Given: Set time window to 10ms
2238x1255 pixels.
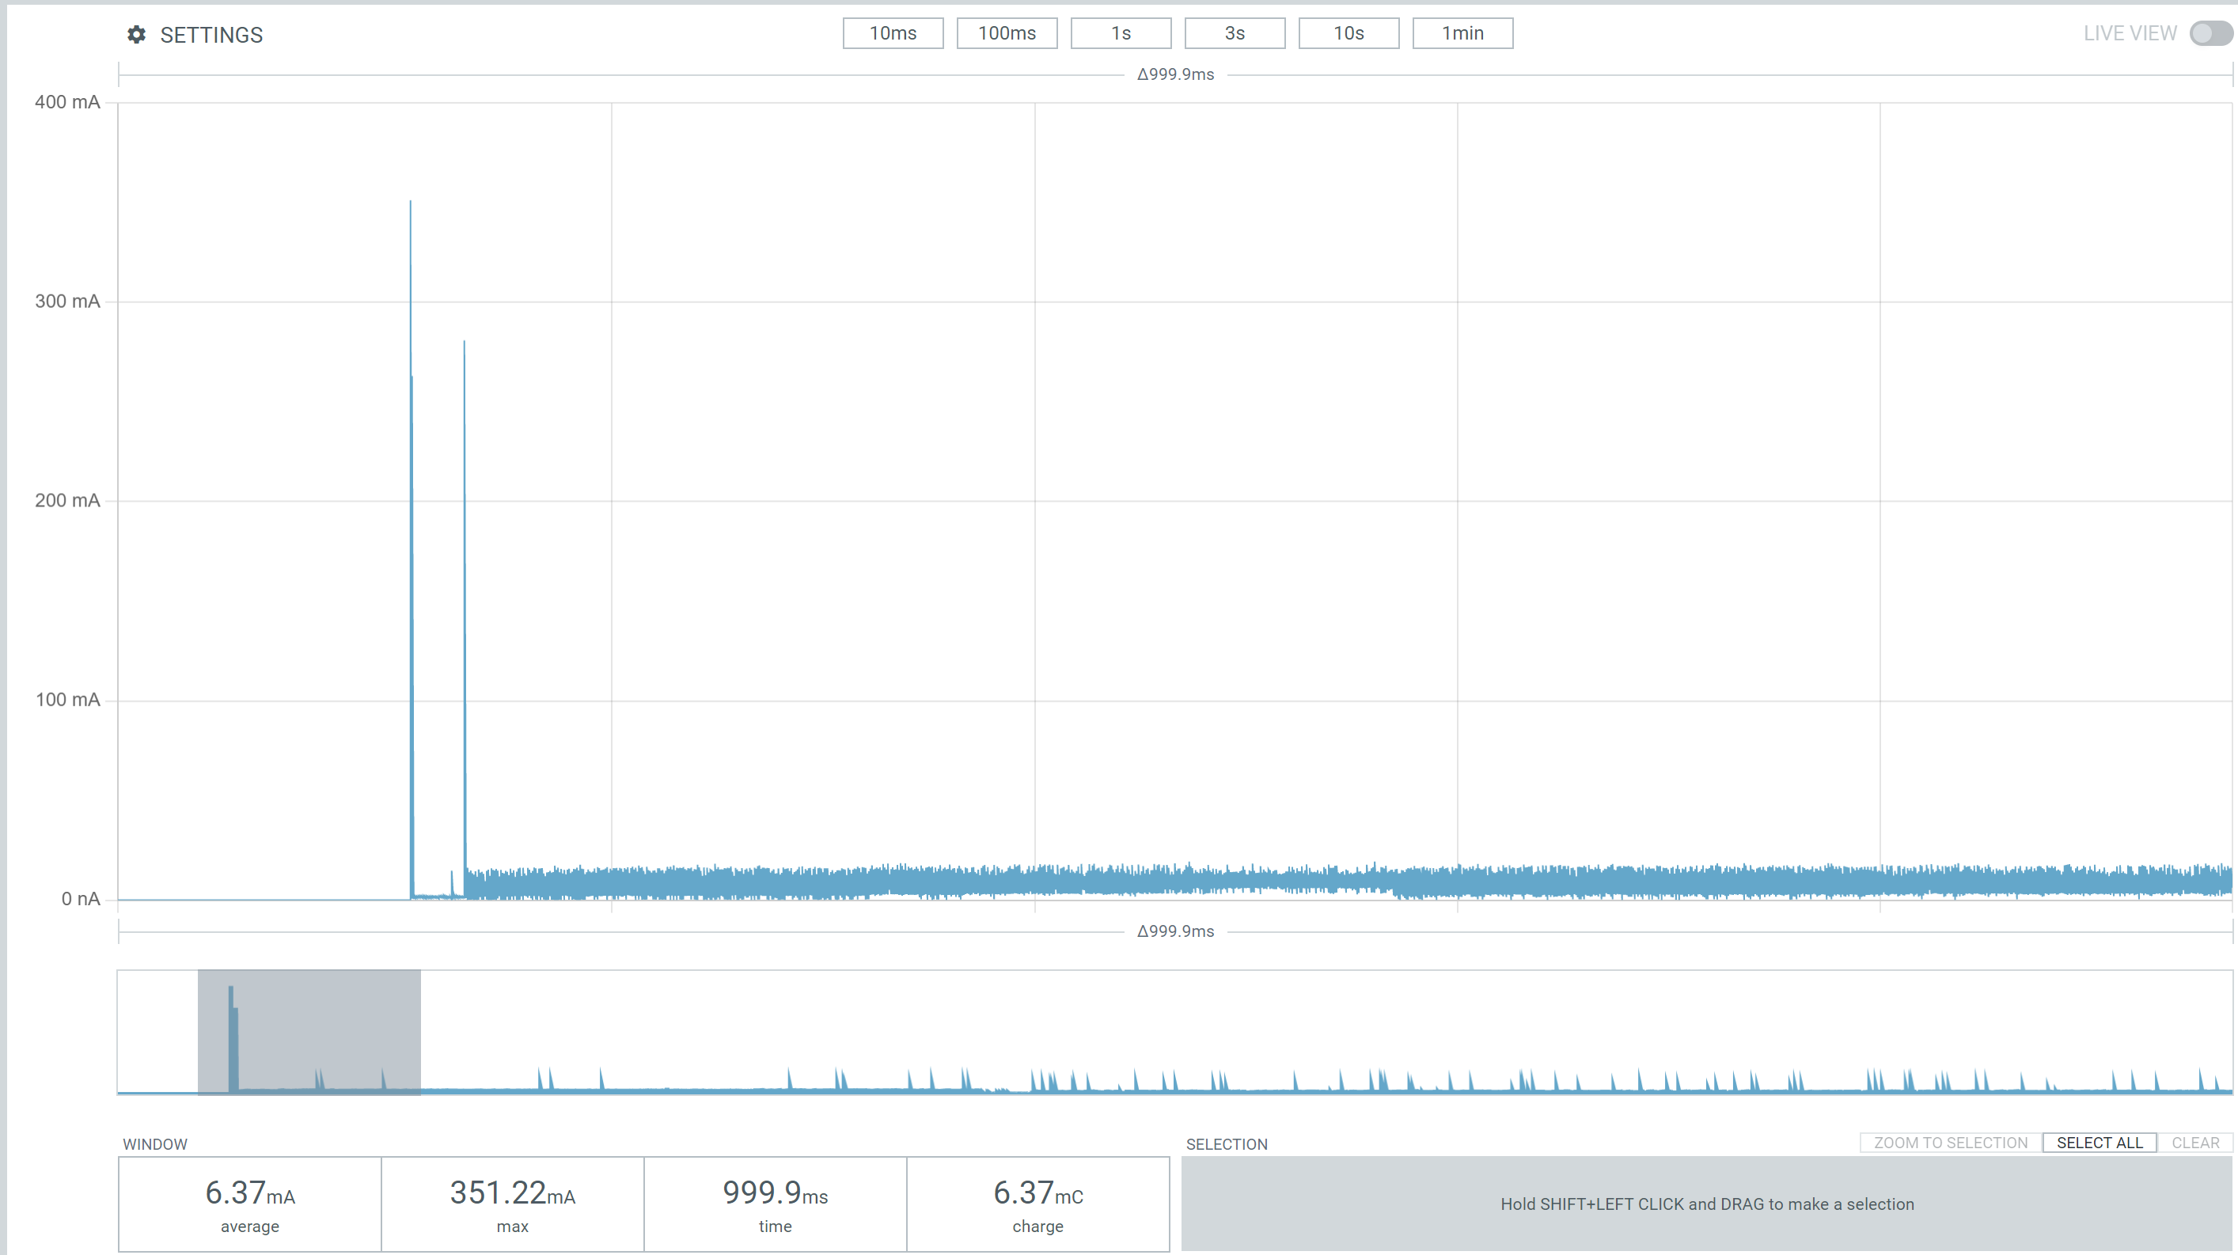Looking at the screenshot, I should click(x=893, y=33).
